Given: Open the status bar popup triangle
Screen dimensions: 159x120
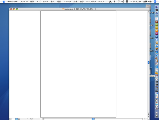Looking at the screenshot, I should tap(41, 119).
